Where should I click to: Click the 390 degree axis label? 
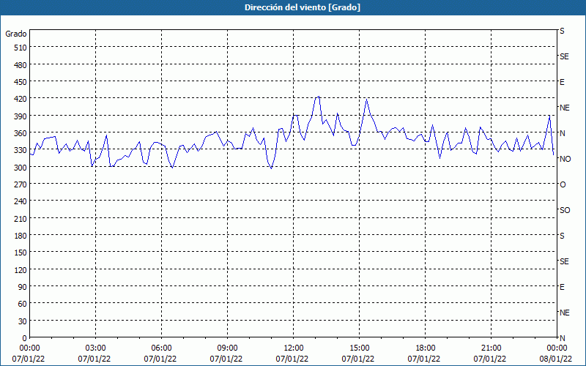click(x=21, y=116)
